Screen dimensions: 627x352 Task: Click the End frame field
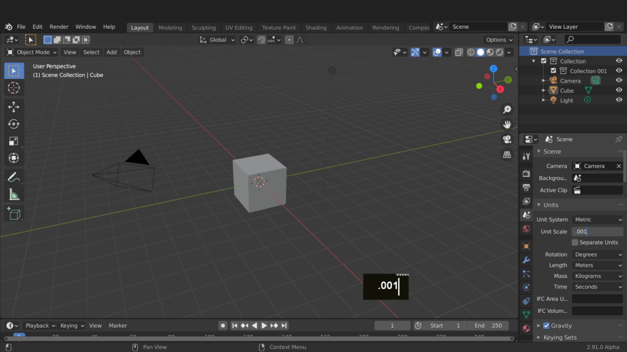point(488,326)
